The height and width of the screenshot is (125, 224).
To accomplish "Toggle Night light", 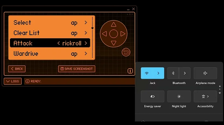I will [179, 97].
